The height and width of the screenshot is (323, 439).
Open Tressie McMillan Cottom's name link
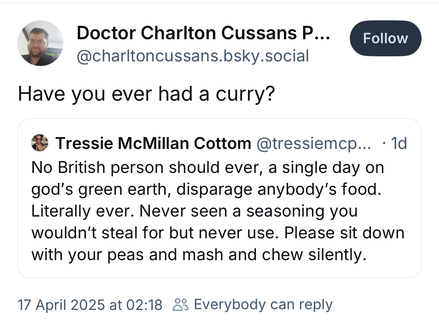tap(153, 144)
